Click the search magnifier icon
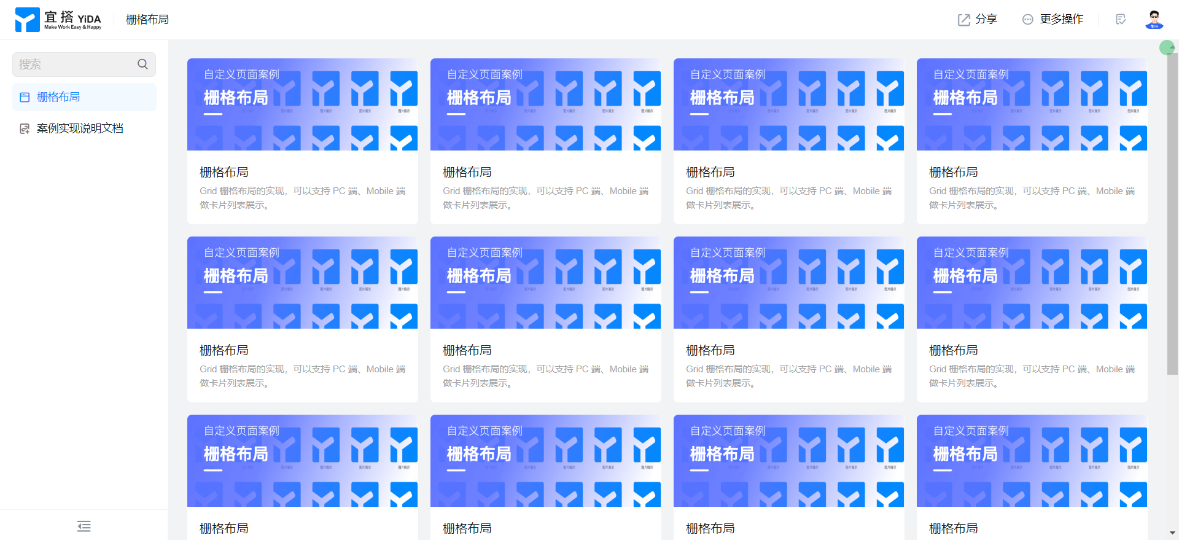This screenshot has width=1179, height=540. tap(142, 64)
